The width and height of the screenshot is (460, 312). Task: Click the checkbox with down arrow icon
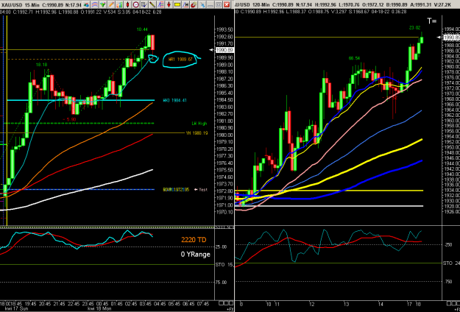(144, 4)
